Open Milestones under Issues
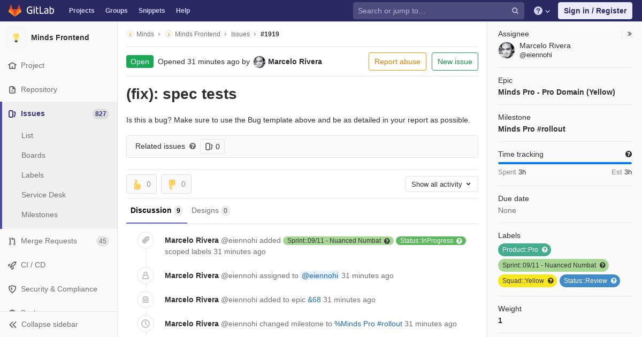Viewport: 642px width, 337px height. tap(40, 215)
